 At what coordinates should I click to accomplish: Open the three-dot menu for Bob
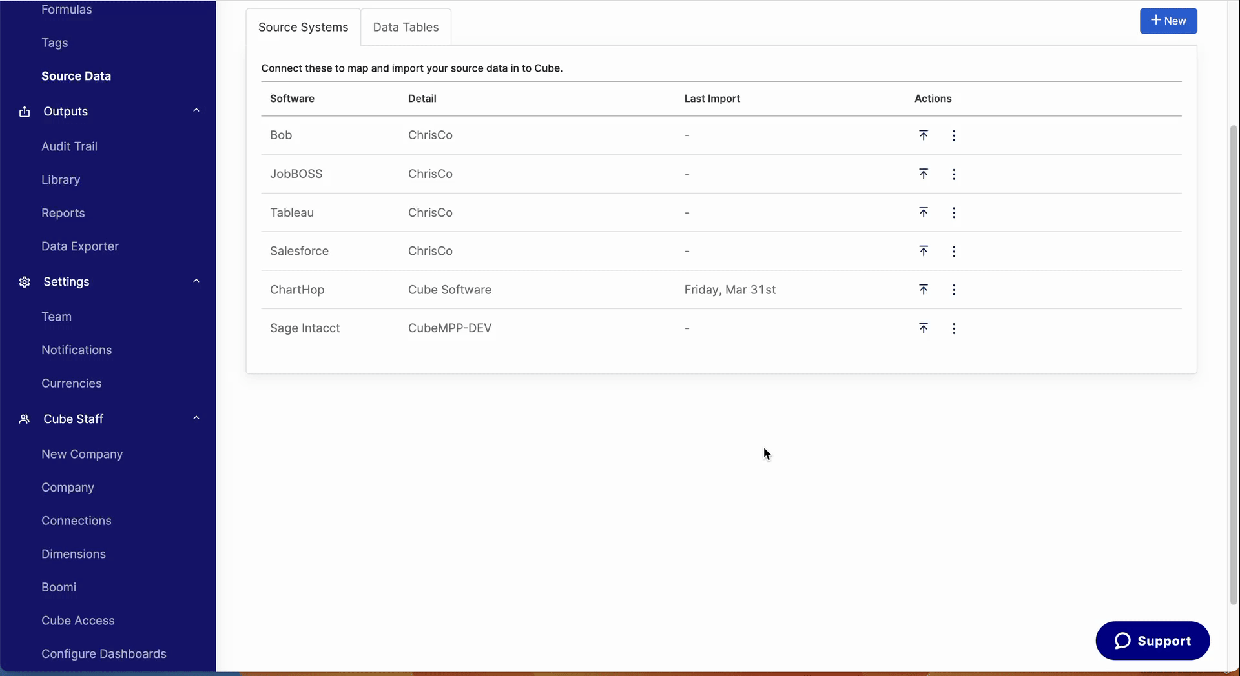954,135
